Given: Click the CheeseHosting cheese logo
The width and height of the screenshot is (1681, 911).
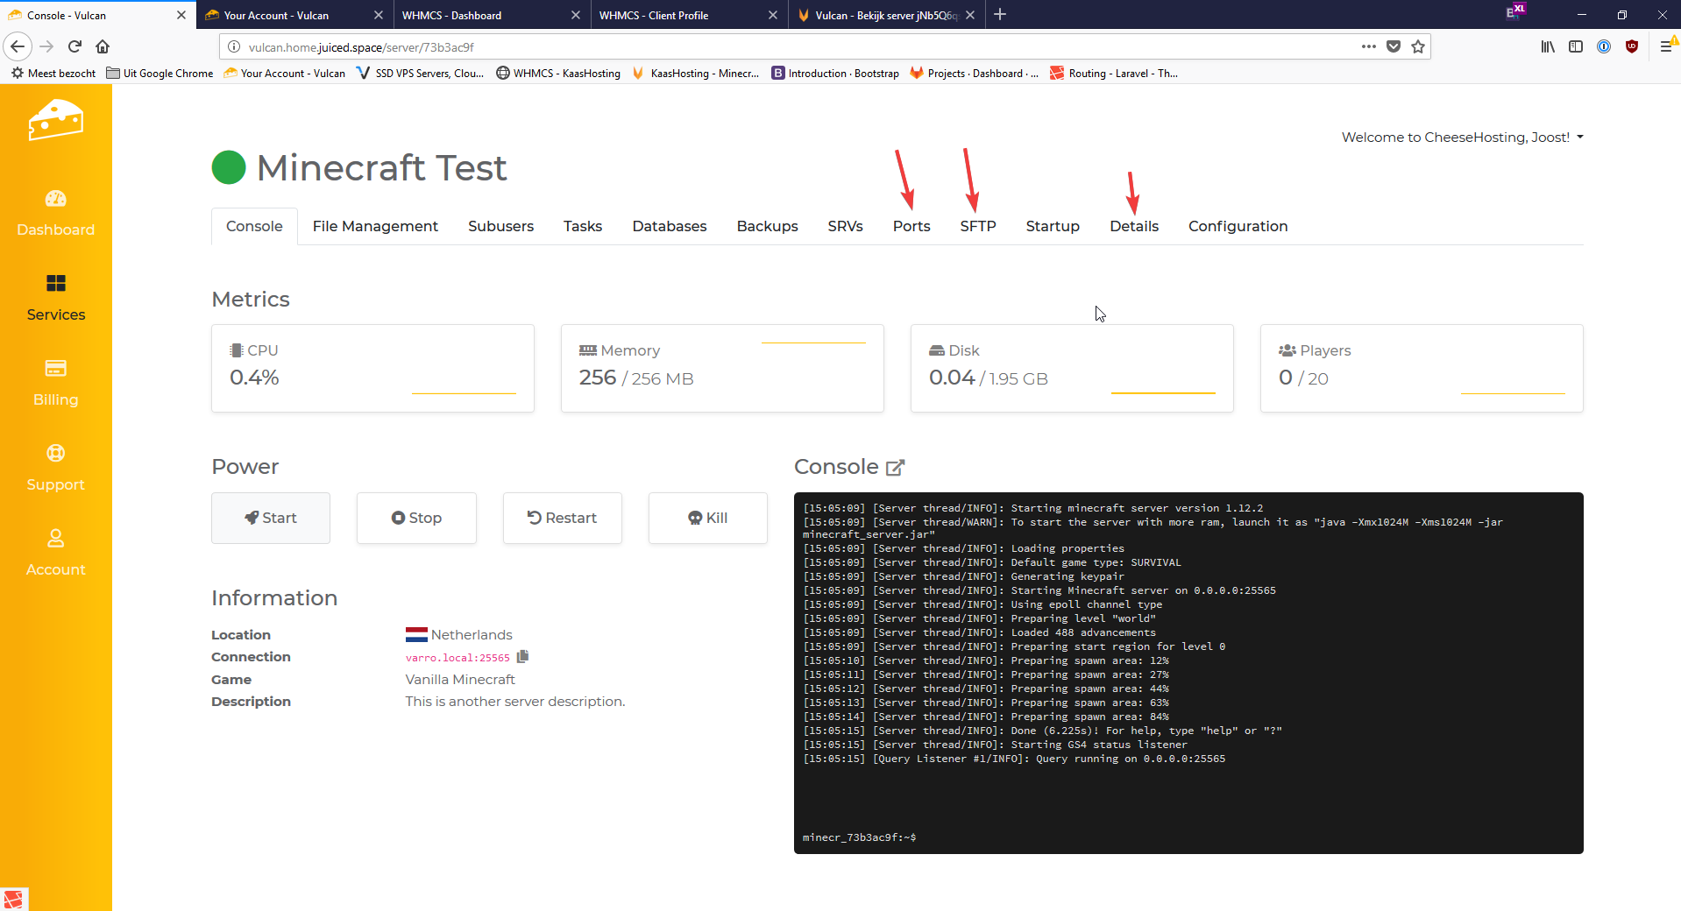Looking at the screenshot, I should point(55,121).
